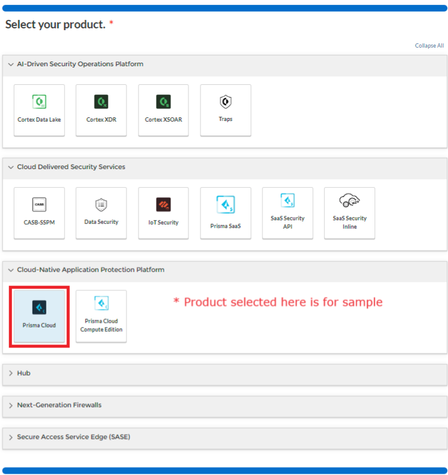Select the Data Security shield icon

point(101,205)
